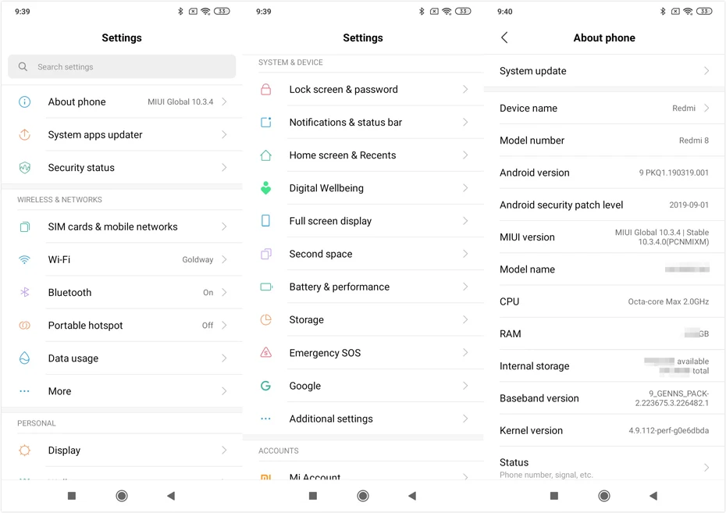
Task: Click the Search settings field
Action: coord(122,66)
